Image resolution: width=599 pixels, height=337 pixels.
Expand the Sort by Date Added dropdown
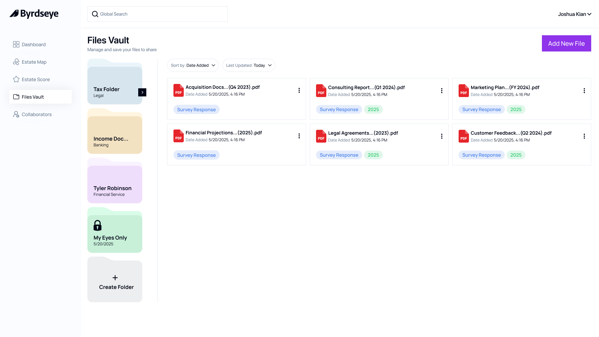point(193,65)
